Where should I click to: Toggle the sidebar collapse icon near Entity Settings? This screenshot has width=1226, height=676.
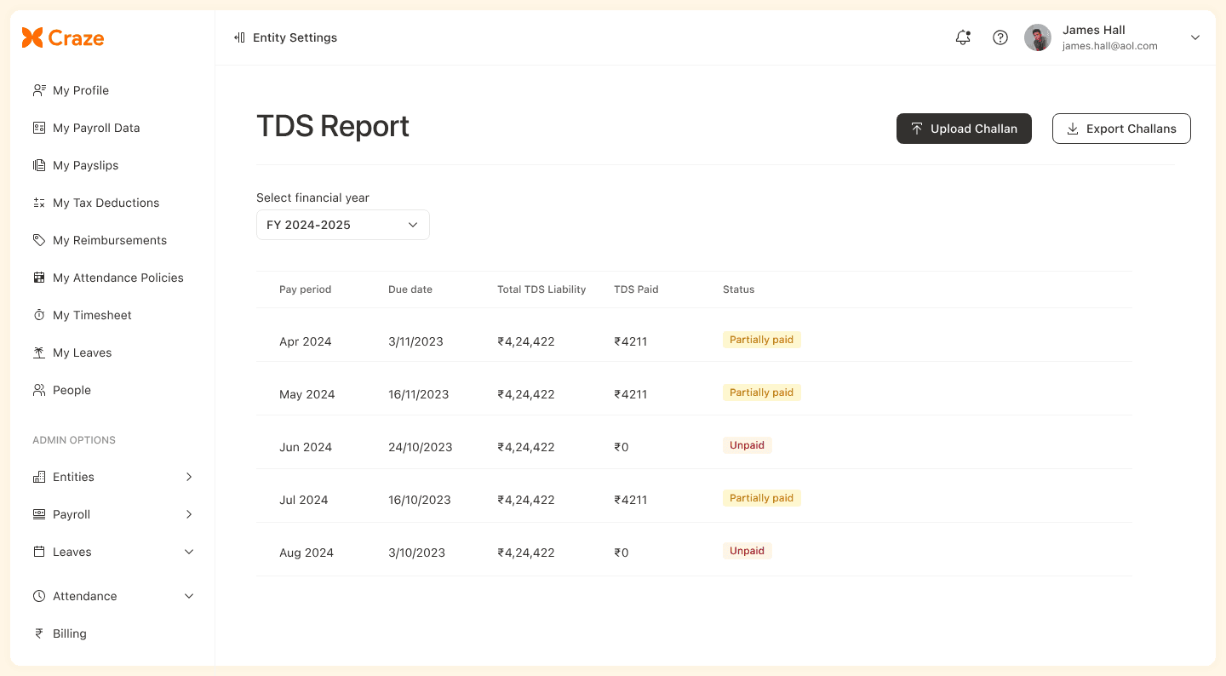238,37
